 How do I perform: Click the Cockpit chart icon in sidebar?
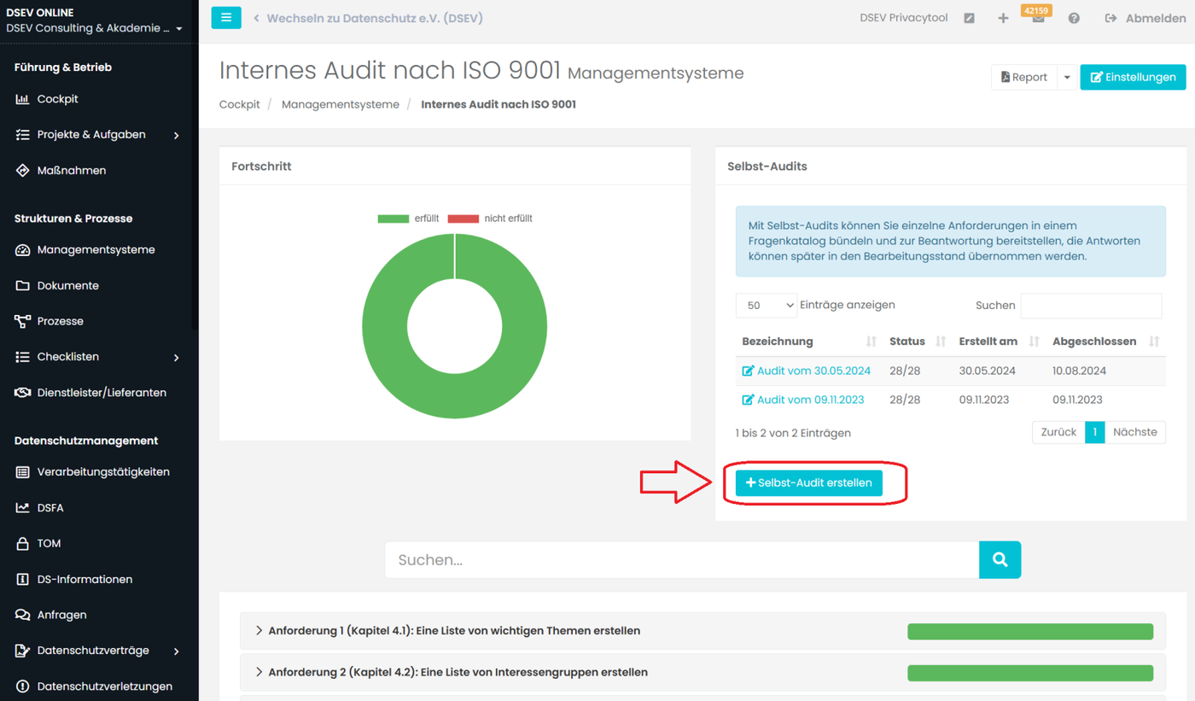(23, 99)
